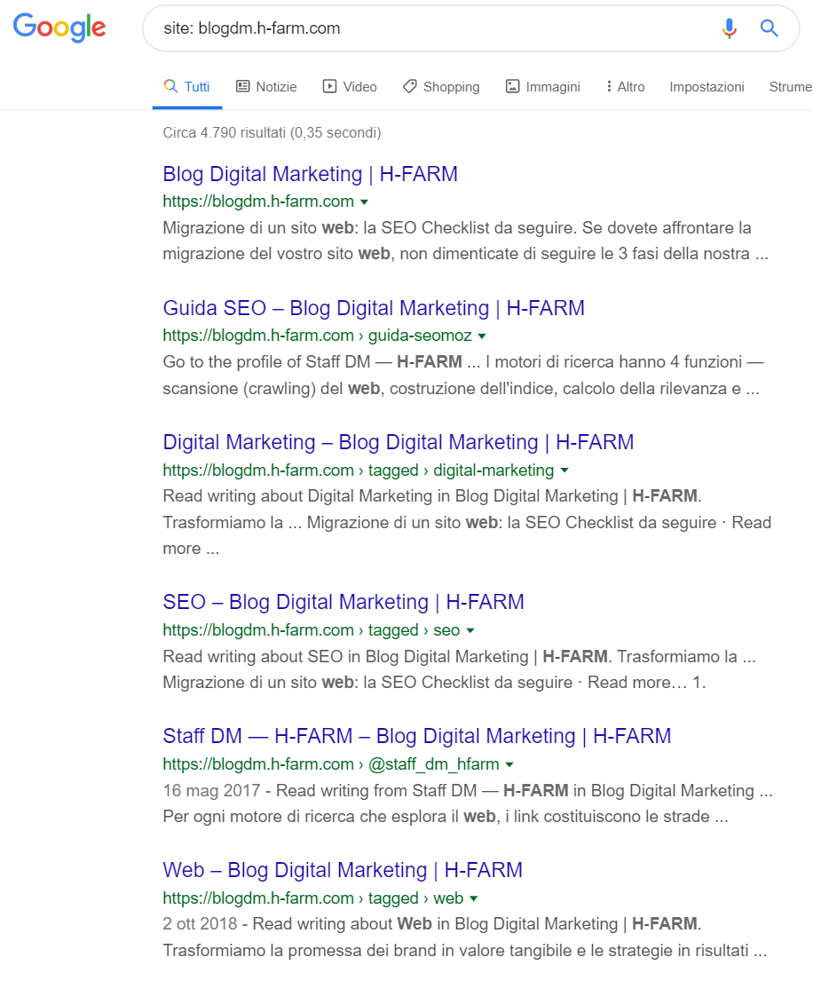Image resolution: width=813 pixels, height=981 pixels.
Task: Expand arrow next to guida-seomoz URL
Action: (482, 336)
